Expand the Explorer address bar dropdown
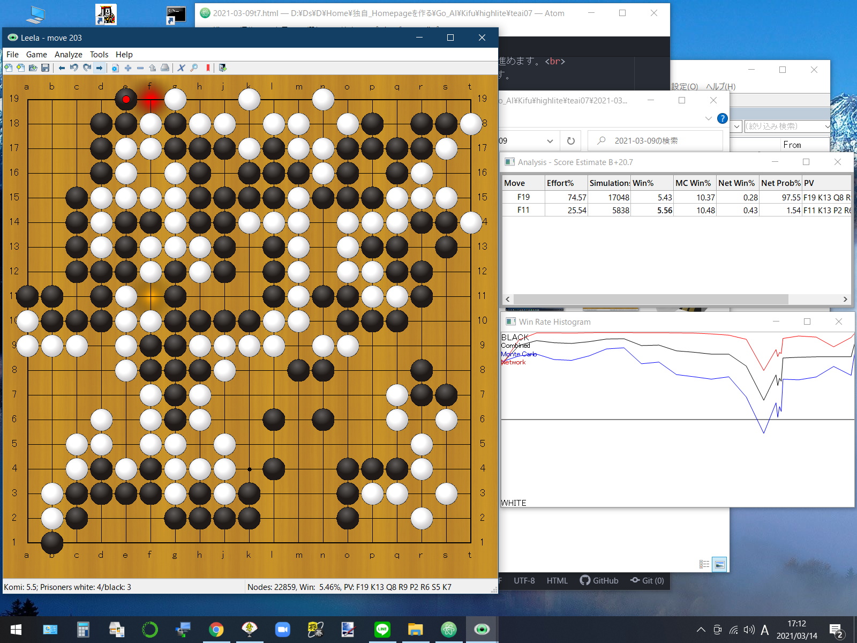The height and width of the screenshot is (643, 857). click(550, 141)
